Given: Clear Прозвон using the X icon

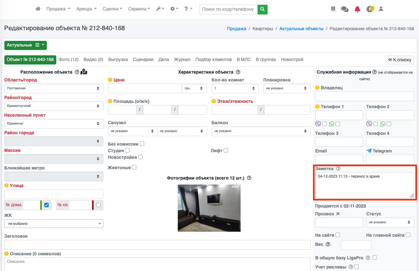Looking at the screenshot, I should (x=338, y=214).
